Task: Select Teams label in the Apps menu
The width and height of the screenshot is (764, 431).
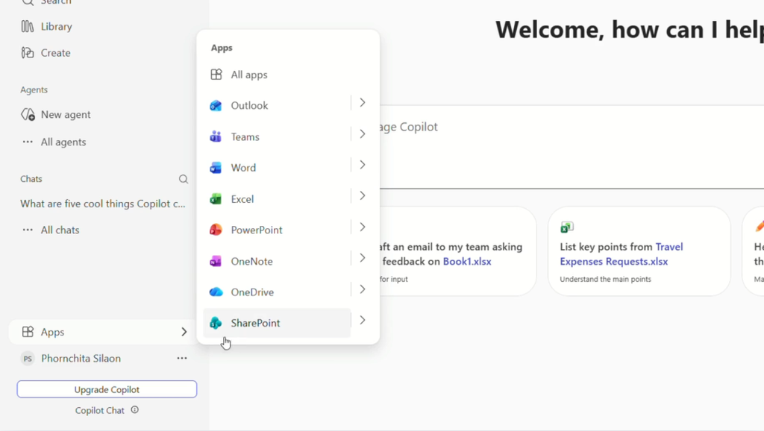Action: (245, 137)
